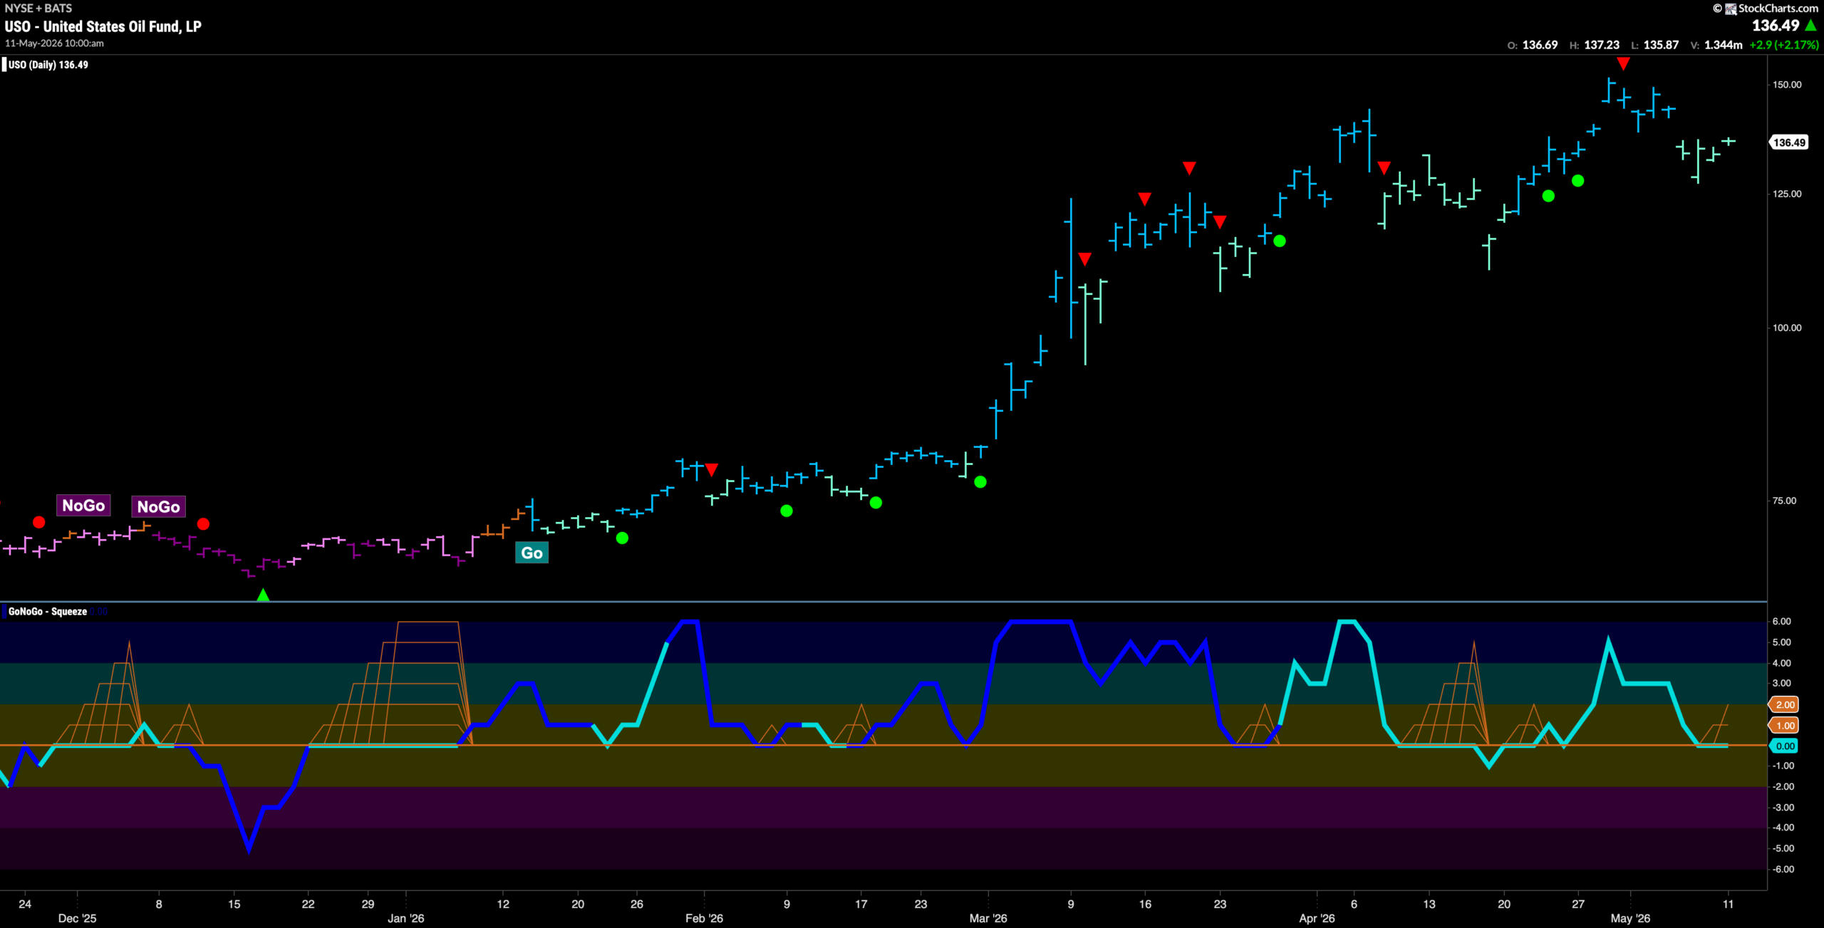1824x928 pixels.
Task: Click the red dot left of first NoGo label
Action: 39,522
